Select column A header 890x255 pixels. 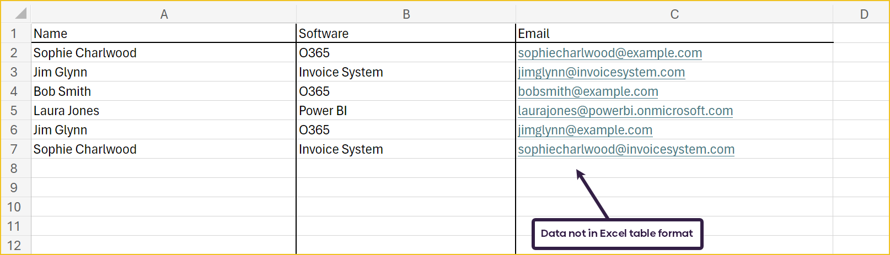[x=164, y=14]
